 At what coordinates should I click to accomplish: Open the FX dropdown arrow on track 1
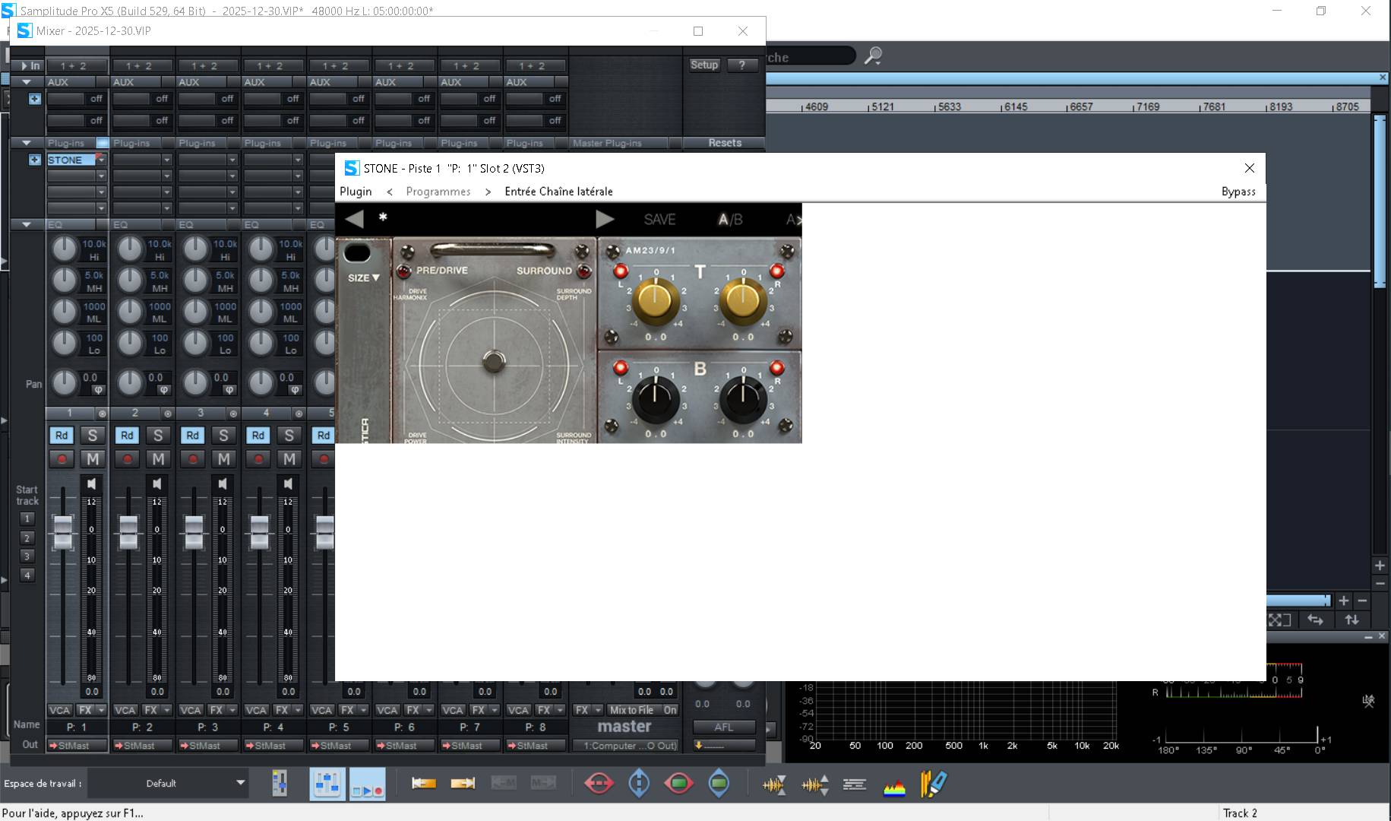101,710
